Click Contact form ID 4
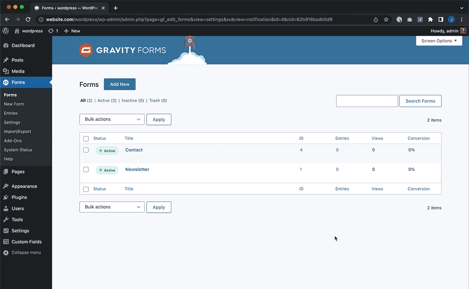 tap(301, 150)
